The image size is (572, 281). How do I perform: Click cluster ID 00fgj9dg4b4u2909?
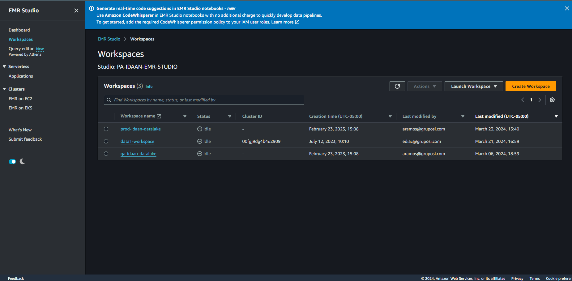point(261,141)
